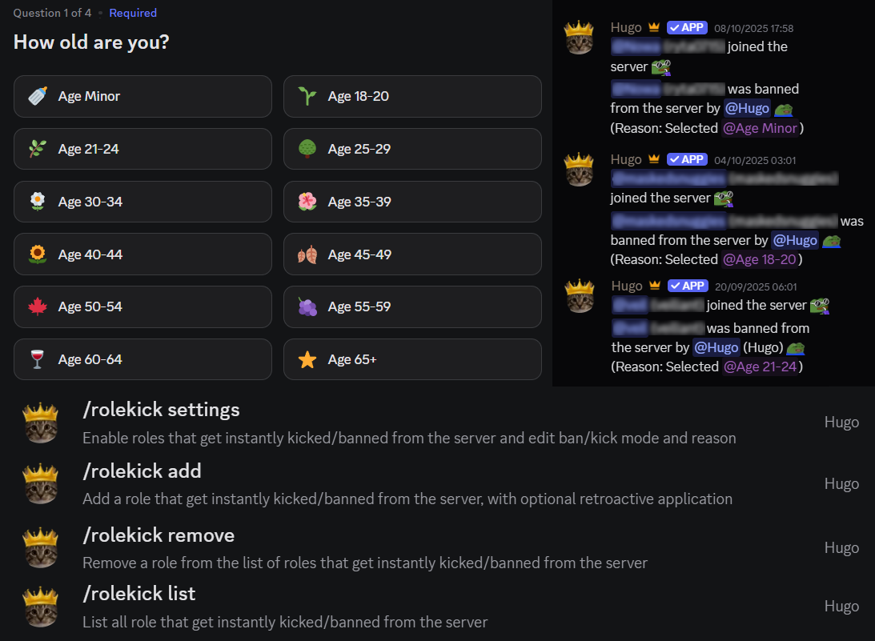Select the /rolekick list command

tap(138, 594)
